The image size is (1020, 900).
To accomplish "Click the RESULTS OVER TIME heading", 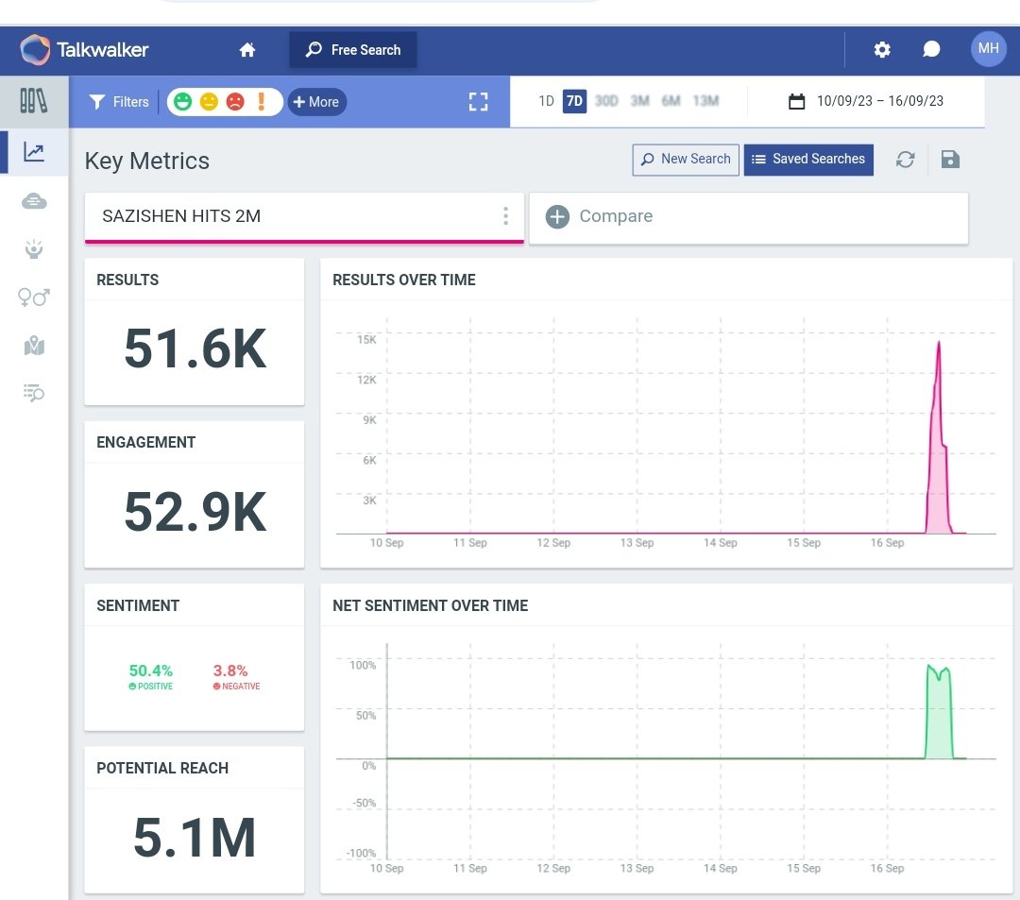I will [404, 280].
